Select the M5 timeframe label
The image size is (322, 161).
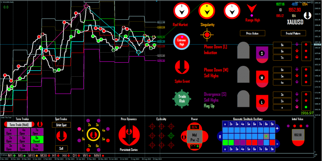pos(21,156)
